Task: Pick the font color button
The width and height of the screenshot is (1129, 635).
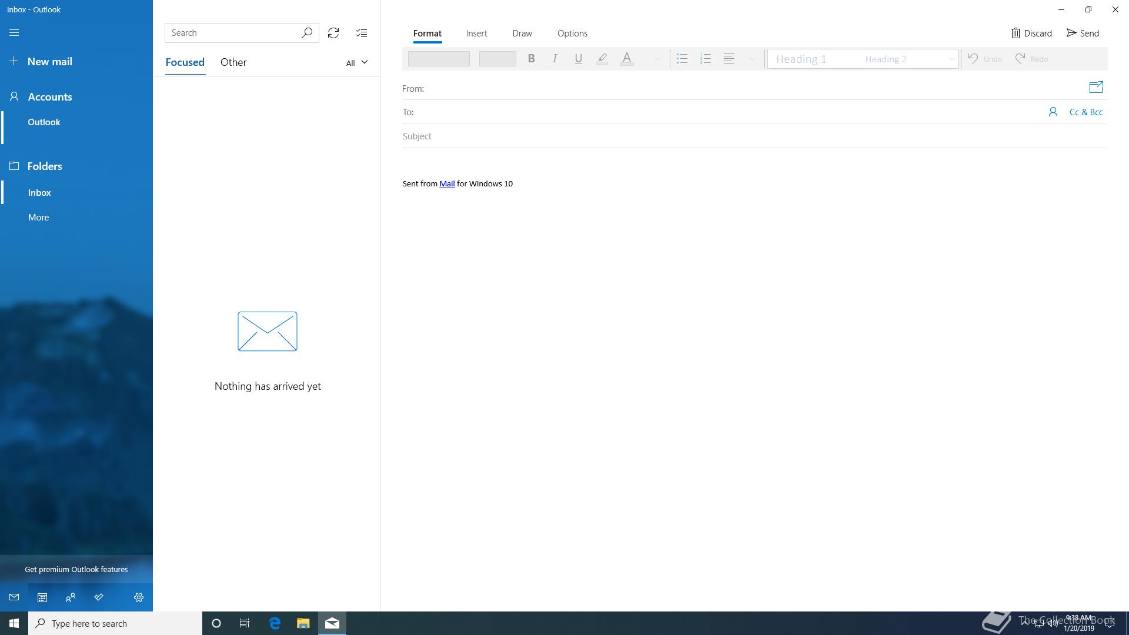Action: coord(627,59)
